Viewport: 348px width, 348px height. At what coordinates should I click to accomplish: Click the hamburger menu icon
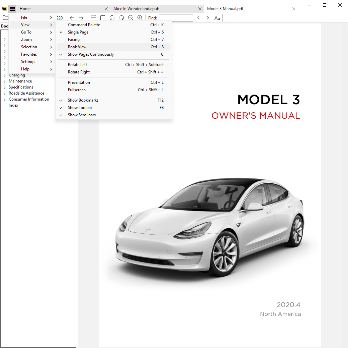tap(12, 9)
